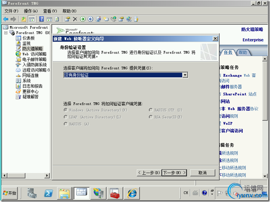Open the 查看(V) menu
The height and width of the screenshot is (202, 270).
pos(50,11)
